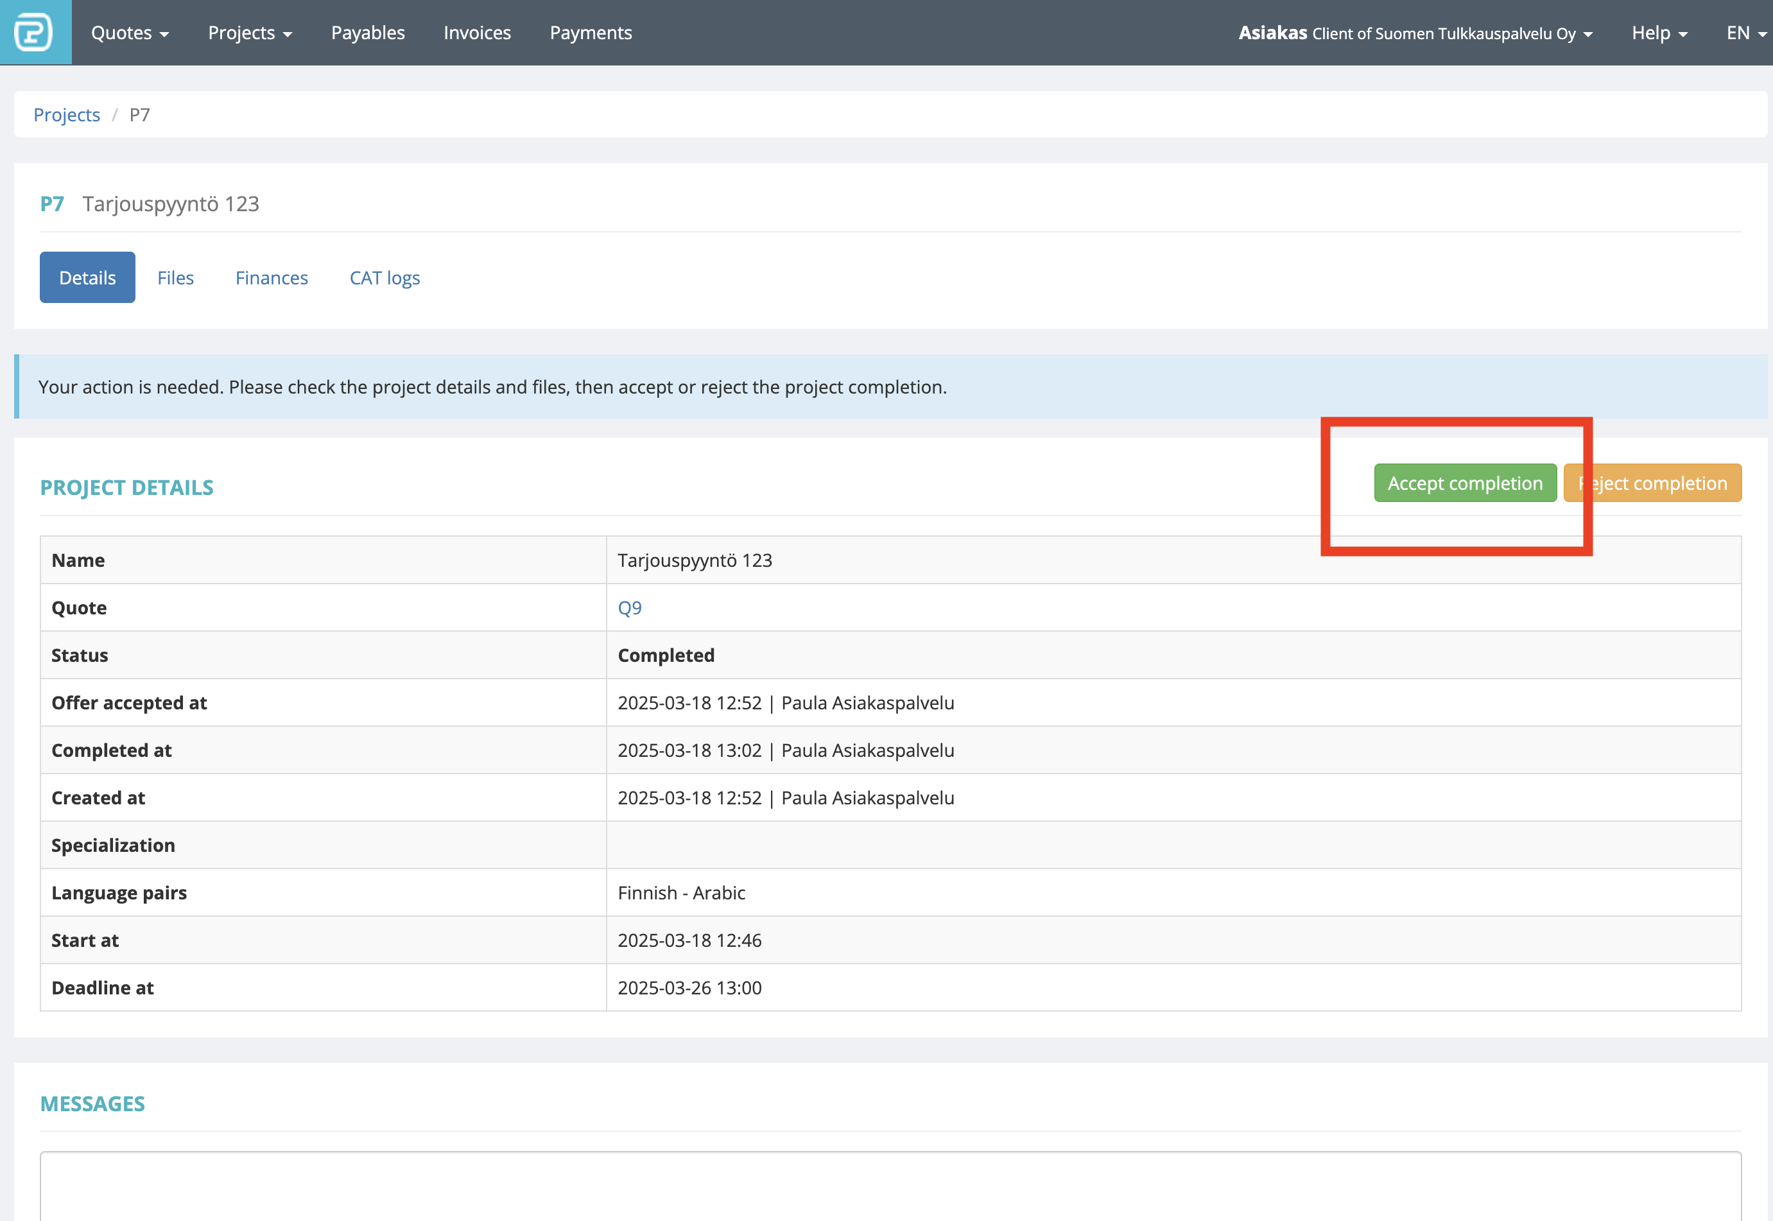Go to the Payments page
Viewport: 1773px width, 1221px height.
(591, 33)
